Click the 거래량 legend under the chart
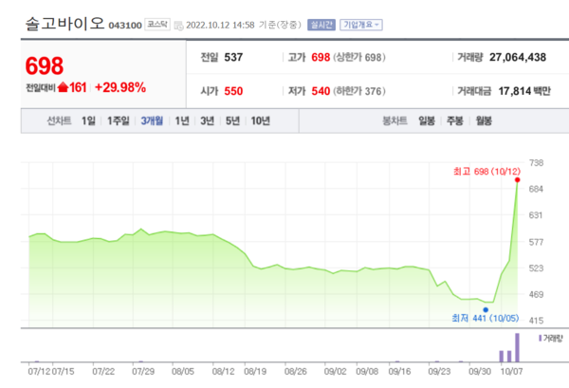 click(550, 339)
